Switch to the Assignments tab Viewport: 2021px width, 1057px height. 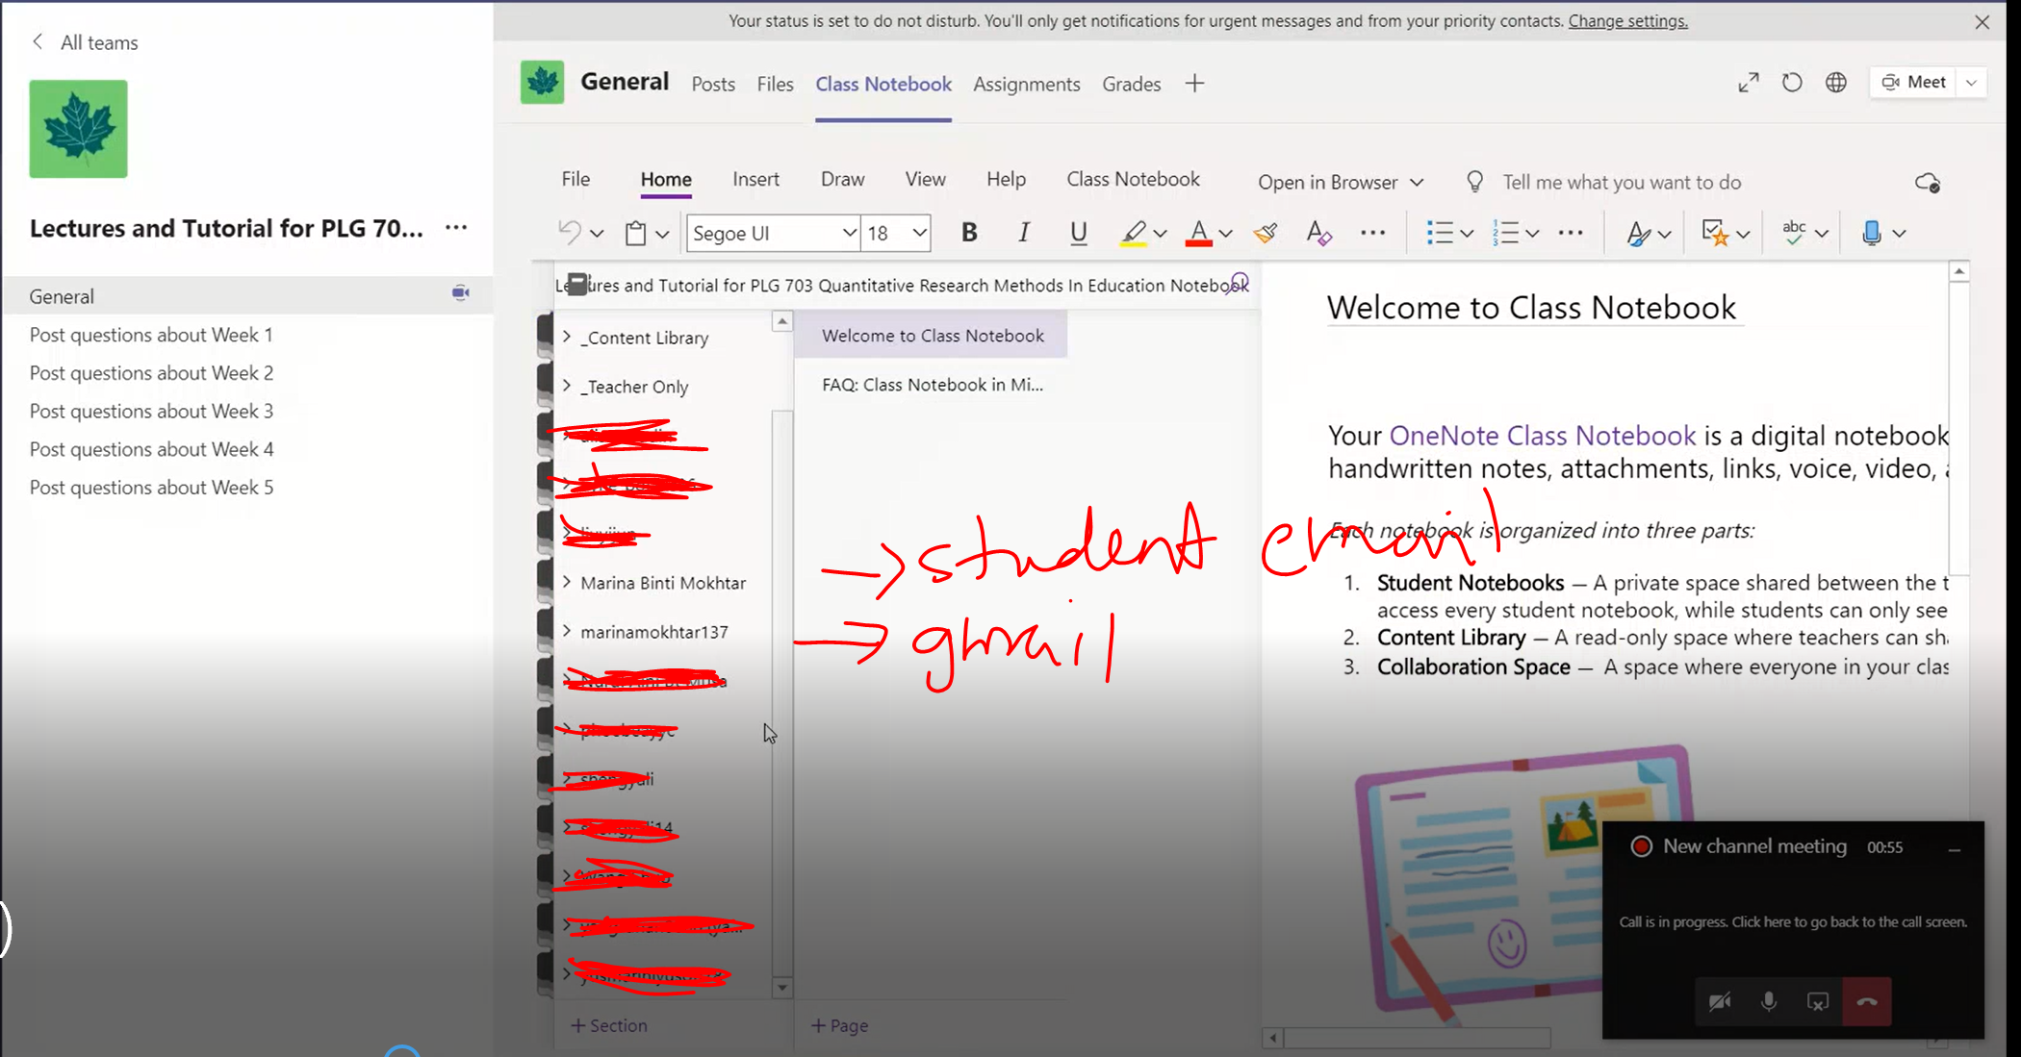[1026, 84]
